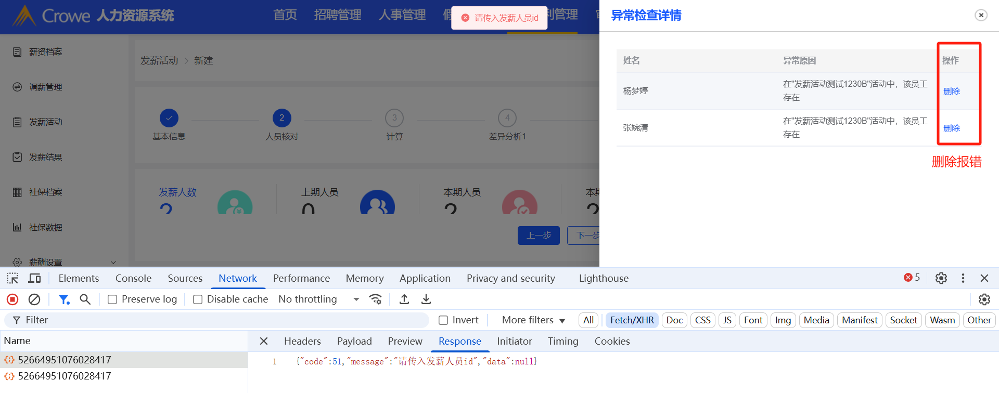Open the Headers tab
999x393 pixels.
tap(302, 341)
